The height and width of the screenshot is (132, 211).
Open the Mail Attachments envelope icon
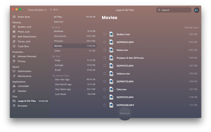14,37
